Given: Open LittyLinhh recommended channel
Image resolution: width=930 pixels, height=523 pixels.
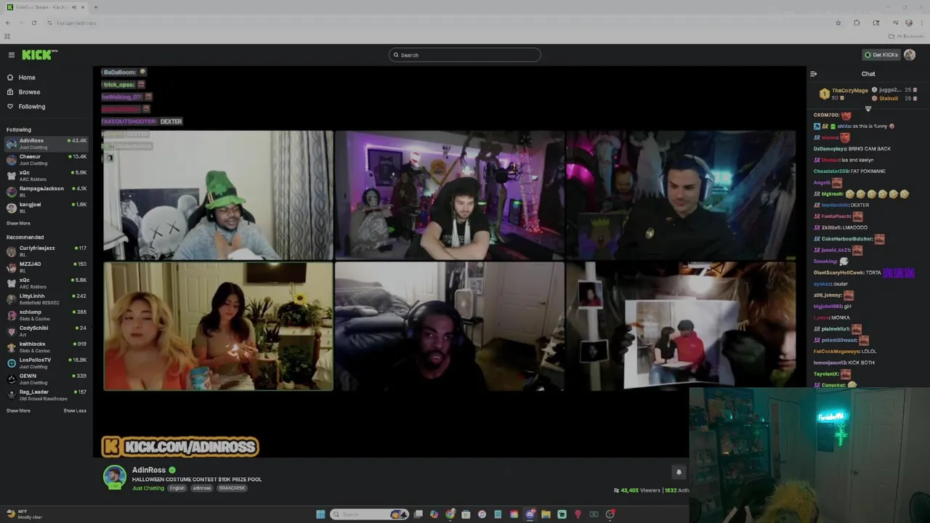Looking at the screenshot, I should (x=46, y=299).
